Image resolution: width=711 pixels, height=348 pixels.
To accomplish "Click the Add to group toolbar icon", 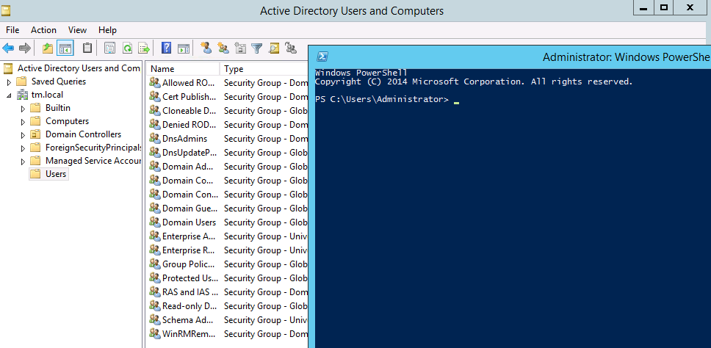I will 291,48.
